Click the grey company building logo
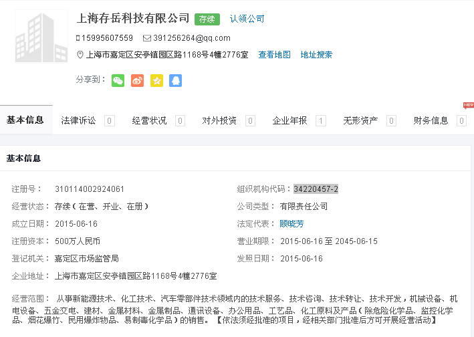This screenshot has width=474, height=337. [x=41, y=37]
